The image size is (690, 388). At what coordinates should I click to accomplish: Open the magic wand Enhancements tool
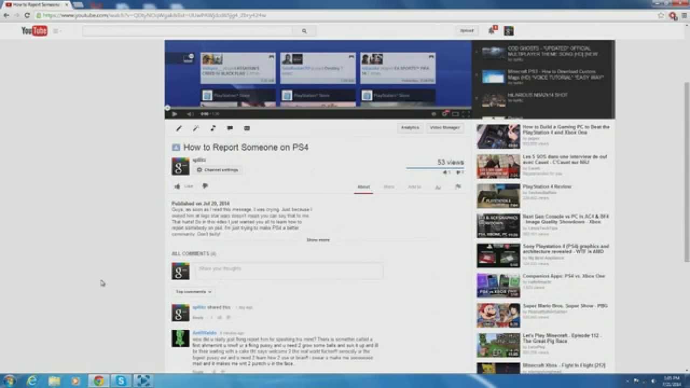(196, 128)
